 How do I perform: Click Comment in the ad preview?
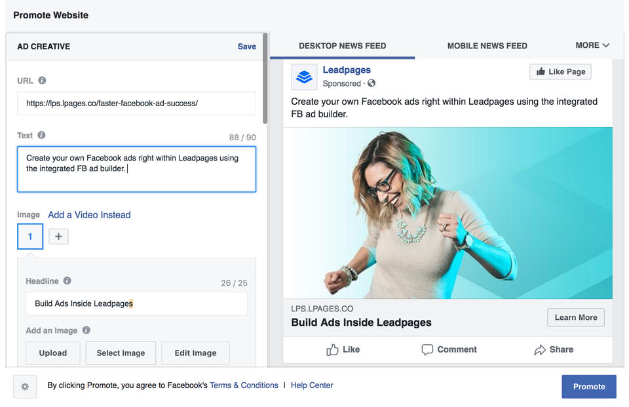pos(449,349)
